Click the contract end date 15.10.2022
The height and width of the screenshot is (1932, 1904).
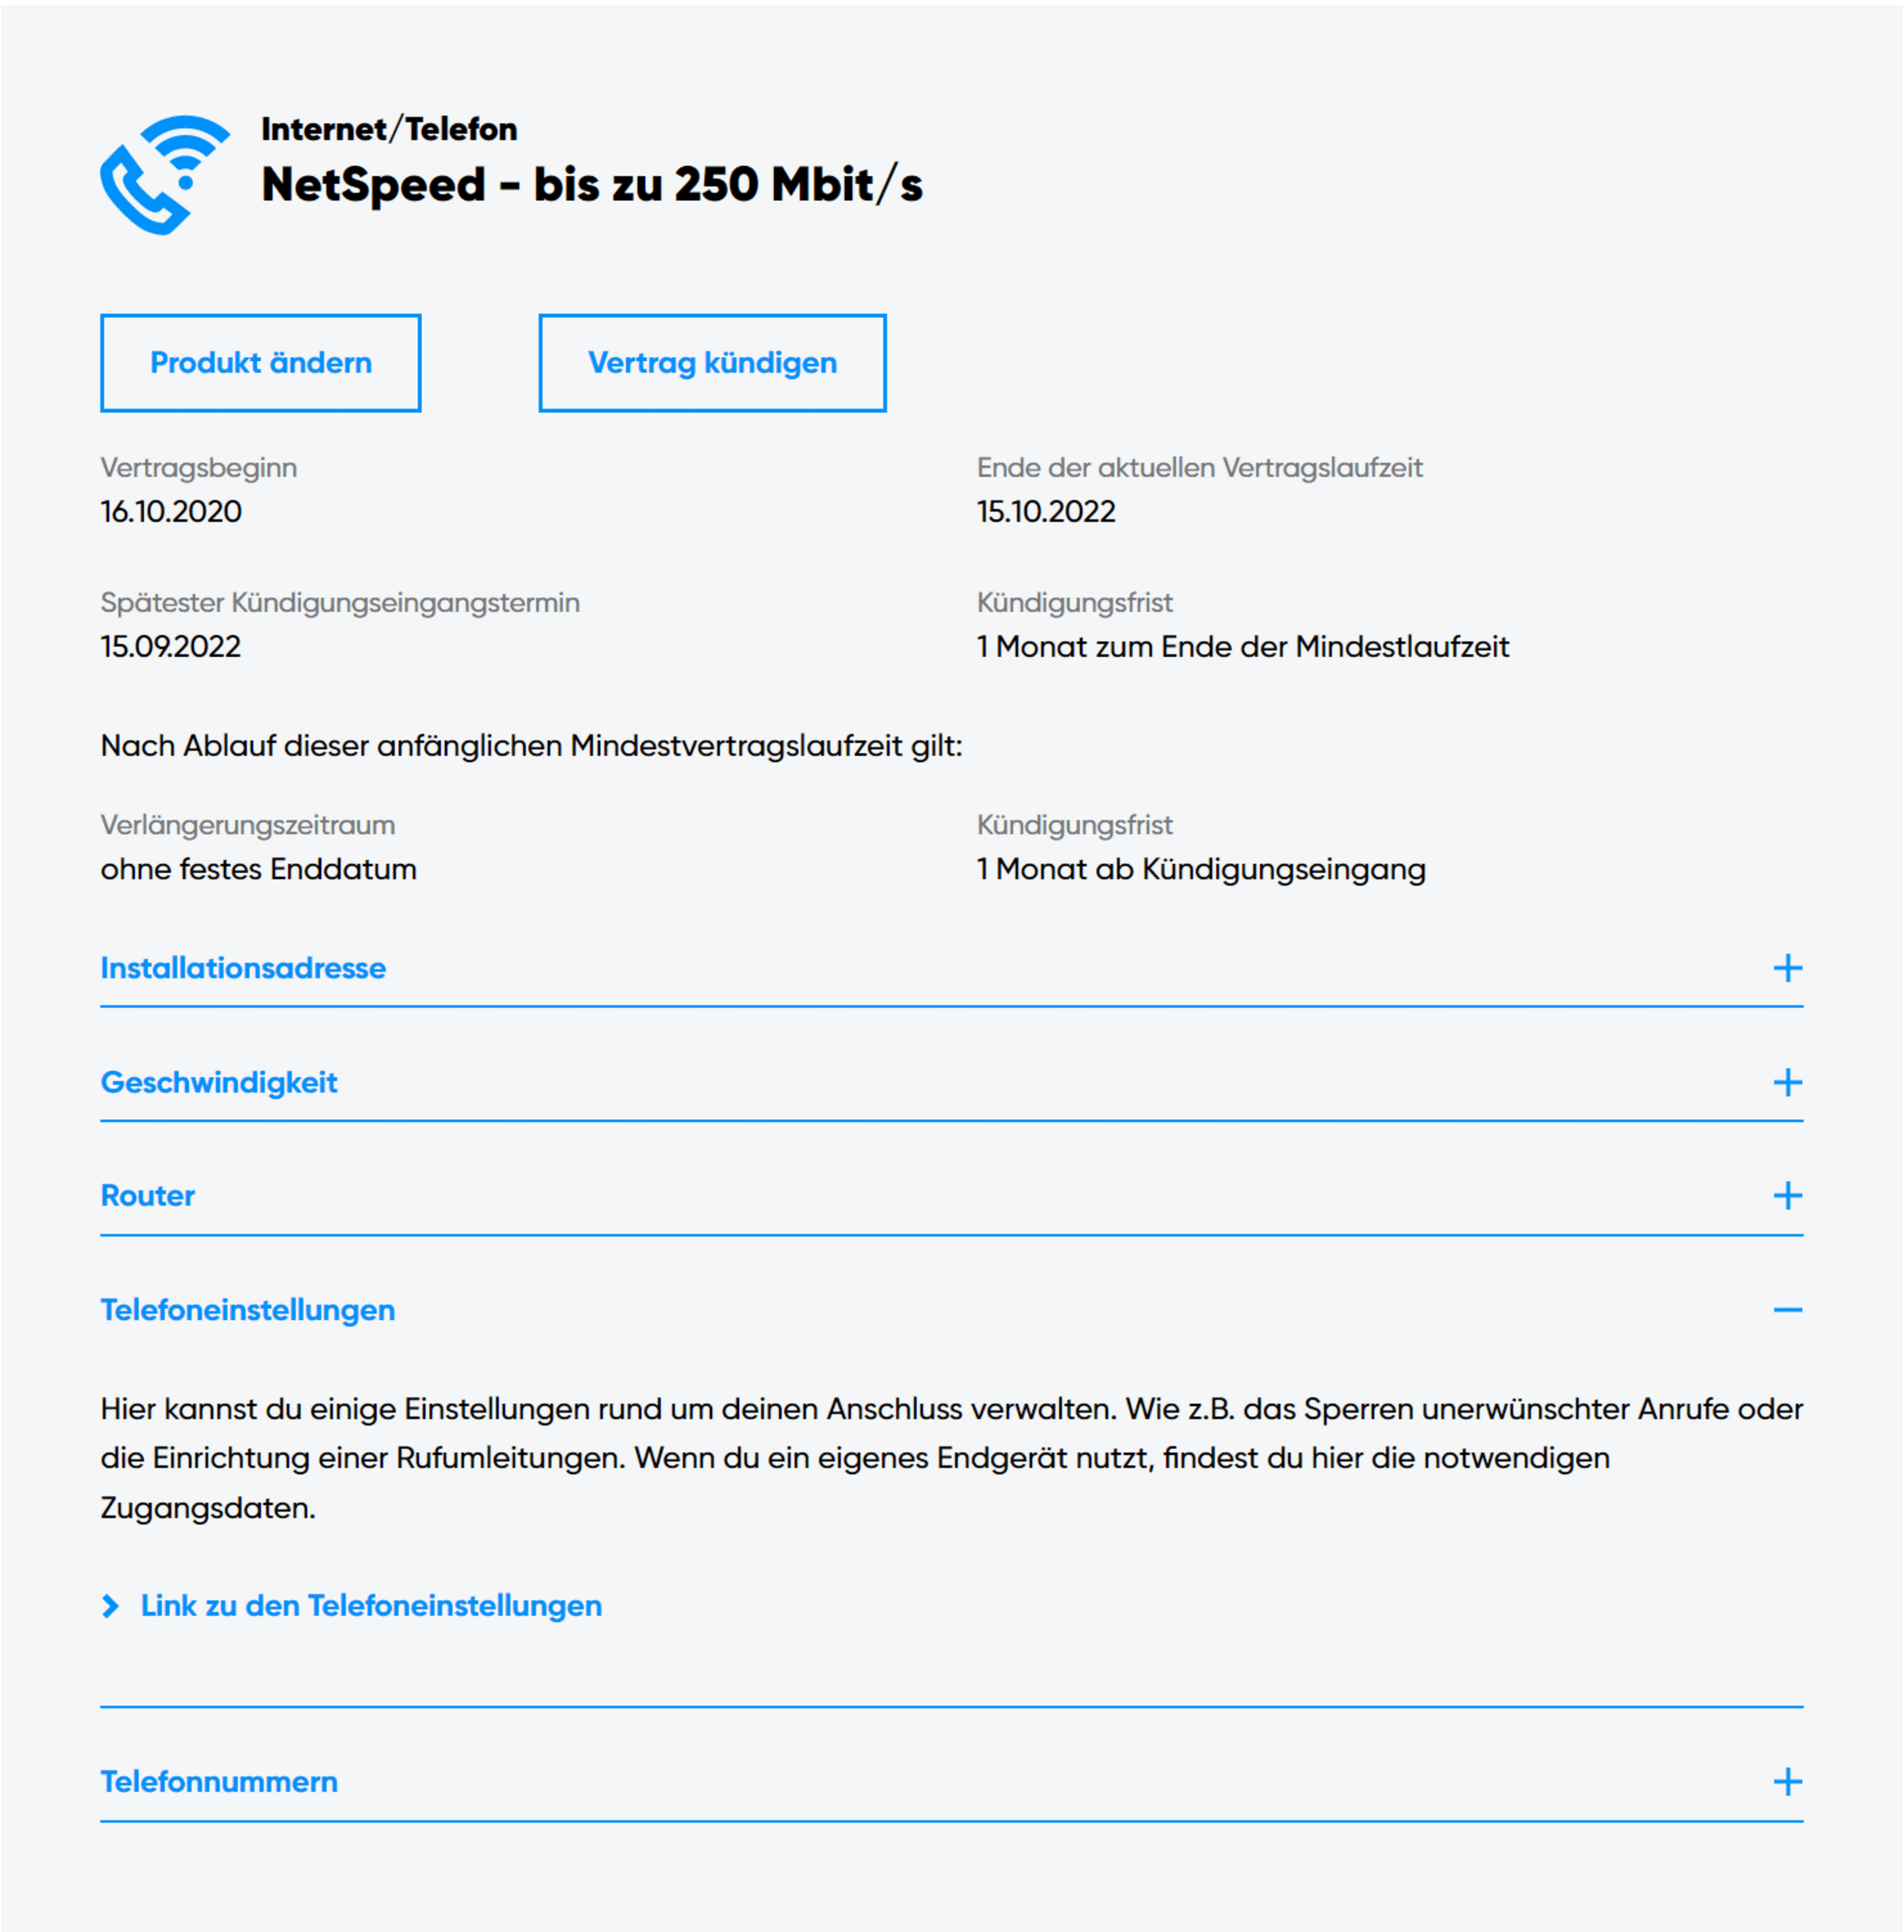pyautogui.click(x=1046, y=512)
